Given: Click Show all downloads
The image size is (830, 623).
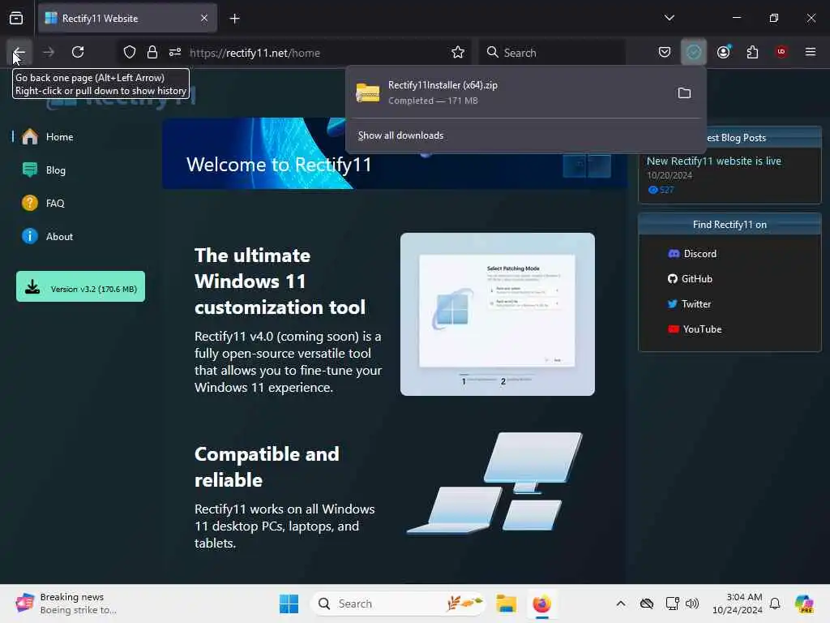Looking at the screenshot, I should [400, 135].
